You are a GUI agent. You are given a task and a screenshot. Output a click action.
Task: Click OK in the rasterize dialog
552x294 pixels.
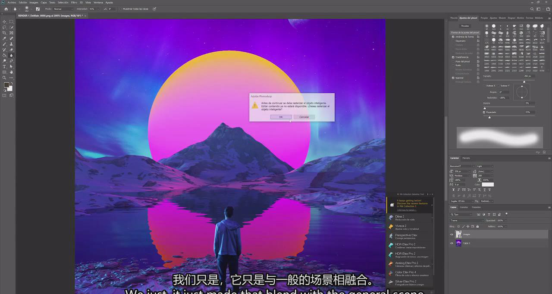281,117
